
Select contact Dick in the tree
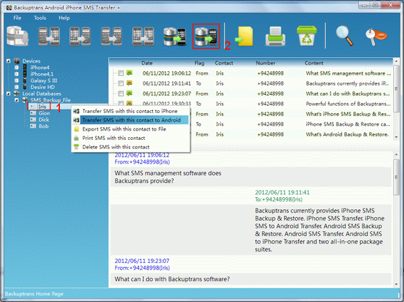click(44, 120)
